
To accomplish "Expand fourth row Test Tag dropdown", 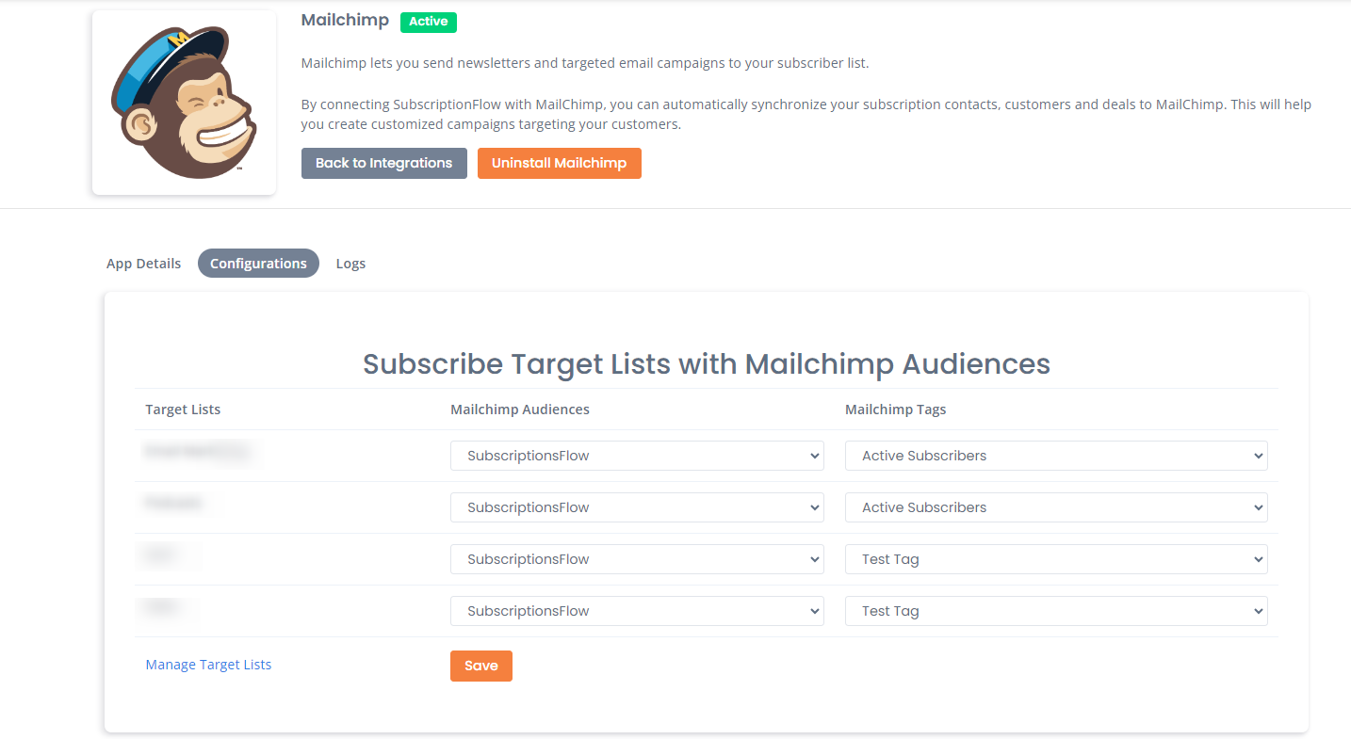I will click(1056, 611).
